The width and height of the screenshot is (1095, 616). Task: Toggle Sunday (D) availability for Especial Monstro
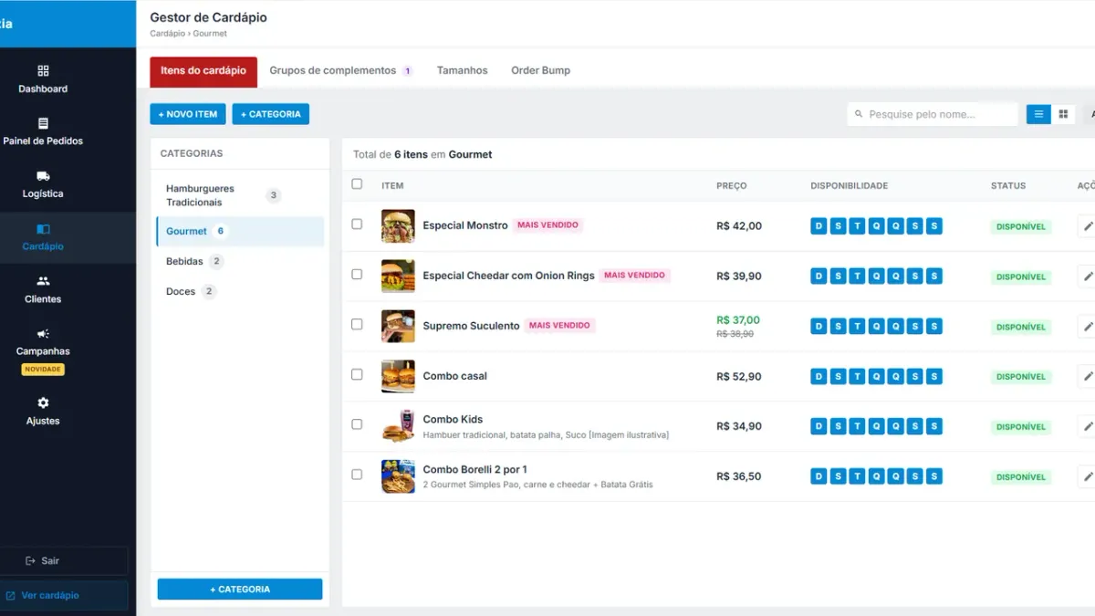click(819, 226)
